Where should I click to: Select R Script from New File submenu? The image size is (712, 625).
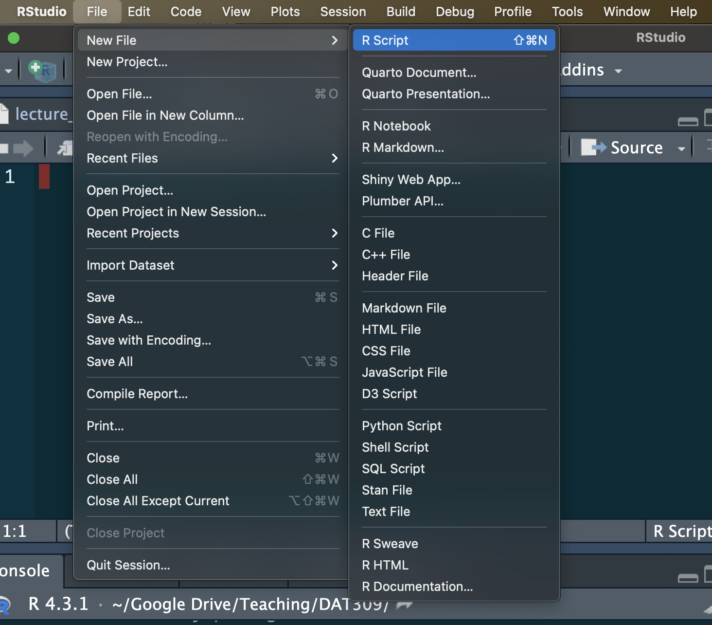pos(454,40)
